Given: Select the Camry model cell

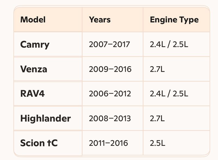Looking at the screenshot, I should (x=35, y=44).
